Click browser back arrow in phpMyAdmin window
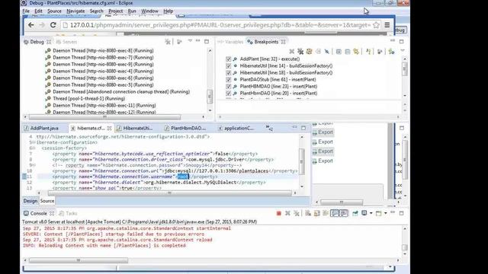This screenshot has width=488, height=274. pyautogui.click(x=30, y=25)
